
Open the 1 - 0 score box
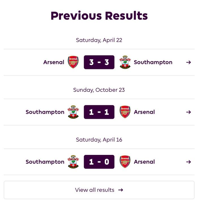click(x=99, y=162)
